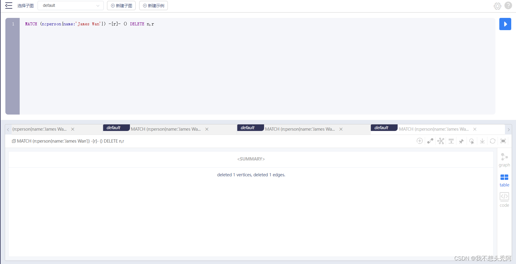516x264 pixels.
Task: Click the query text in the result header
Action: [71, 141]
